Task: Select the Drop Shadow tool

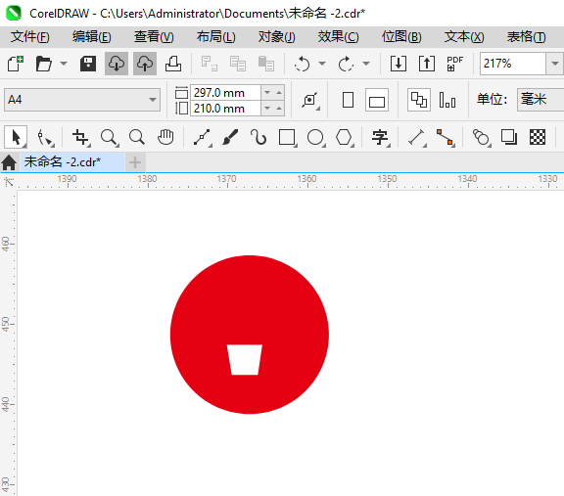Action: tap(509, 137)
